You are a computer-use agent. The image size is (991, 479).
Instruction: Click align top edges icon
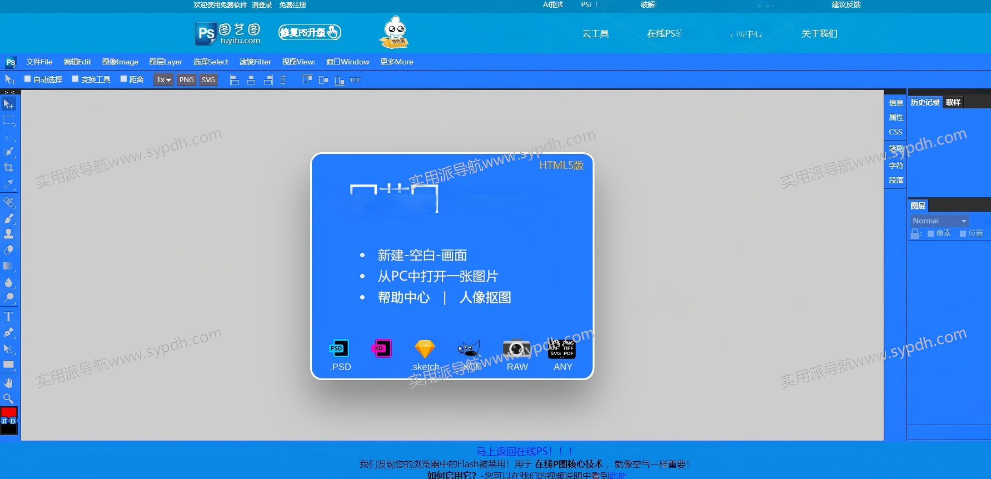click(307, 80)
